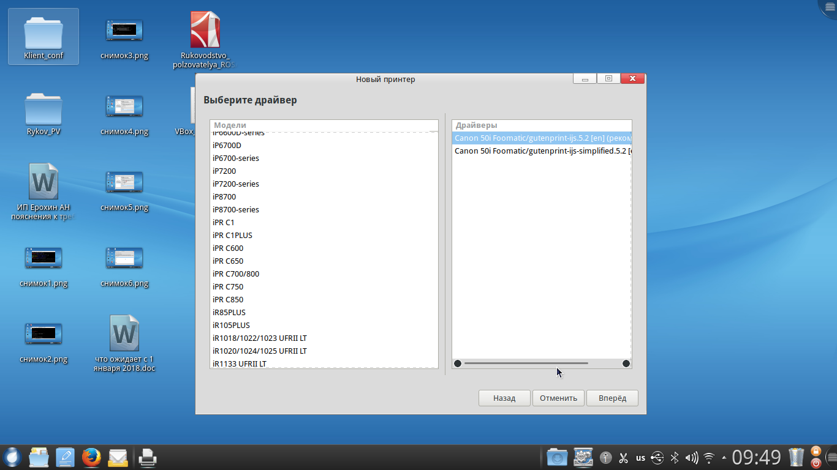Click the Вперёд button
837x470 pixels.
click(612, 398)
